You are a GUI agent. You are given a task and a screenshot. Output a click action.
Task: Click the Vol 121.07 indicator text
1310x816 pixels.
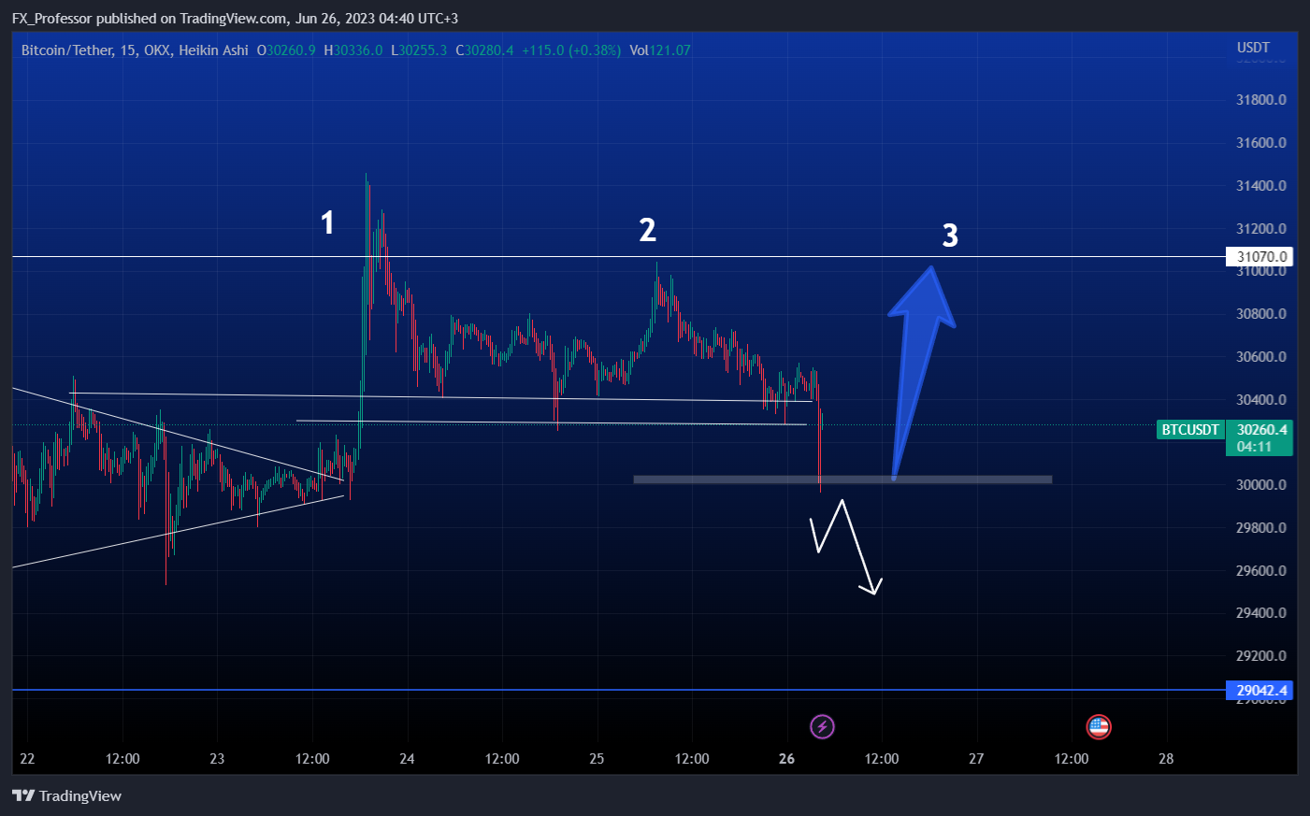660,50
